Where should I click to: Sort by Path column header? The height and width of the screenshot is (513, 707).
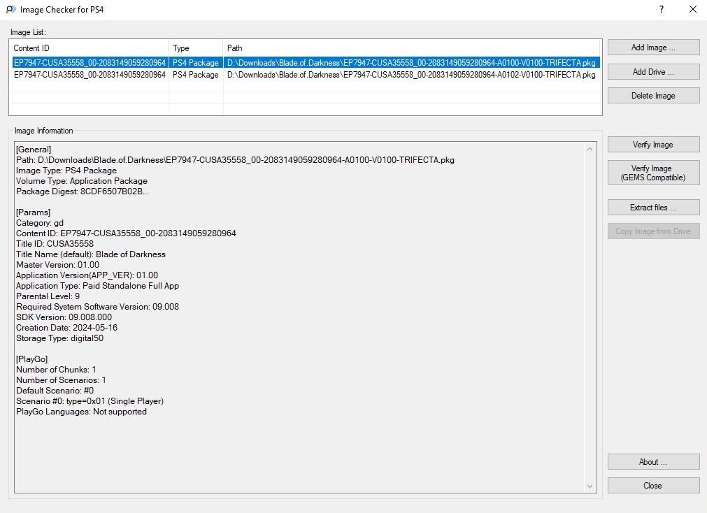pos(412,48)
